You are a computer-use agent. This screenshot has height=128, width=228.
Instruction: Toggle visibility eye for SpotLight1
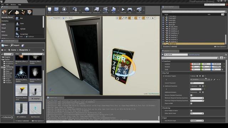(x=163, y=22)
